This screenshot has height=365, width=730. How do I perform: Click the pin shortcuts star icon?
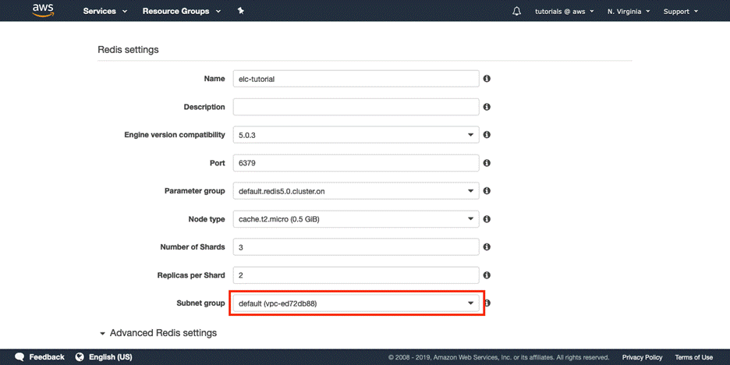point(241,11)
